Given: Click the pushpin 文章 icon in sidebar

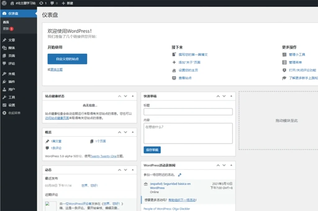Looking at the screenshot, I should click(x=4, y=40).
